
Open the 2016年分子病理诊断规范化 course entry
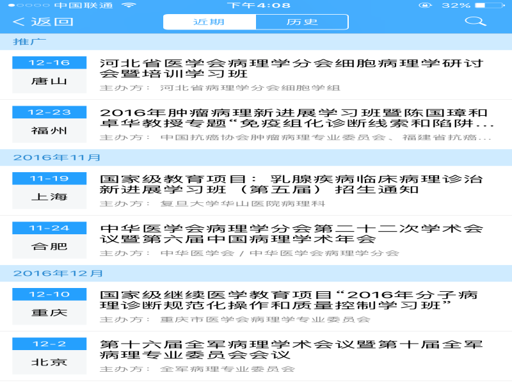[x=256, y=307]
